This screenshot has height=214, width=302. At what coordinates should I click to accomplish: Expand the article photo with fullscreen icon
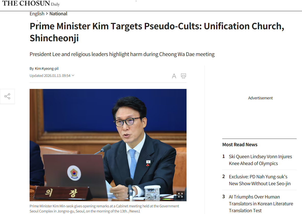180,195
